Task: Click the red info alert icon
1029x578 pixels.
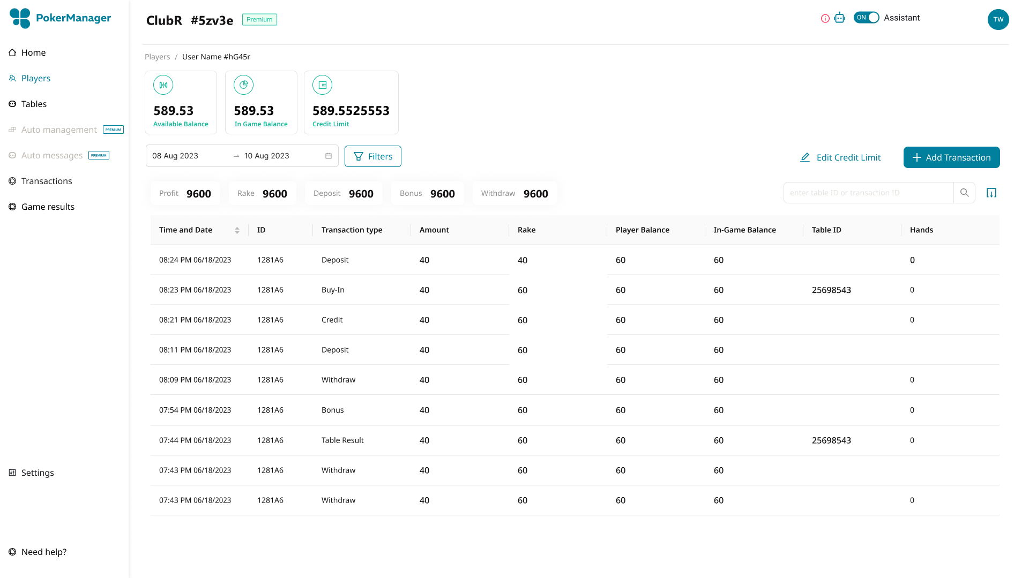Action: [825, 19]
